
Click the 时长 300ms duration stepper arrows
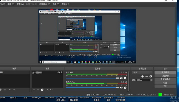coord(151,80)
